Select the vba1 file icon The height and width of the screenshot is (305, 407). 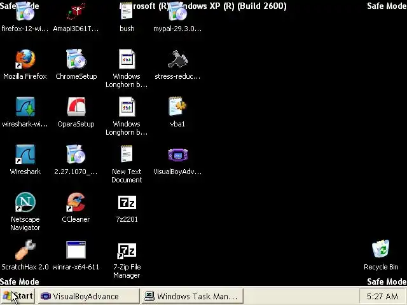[177, 106]
